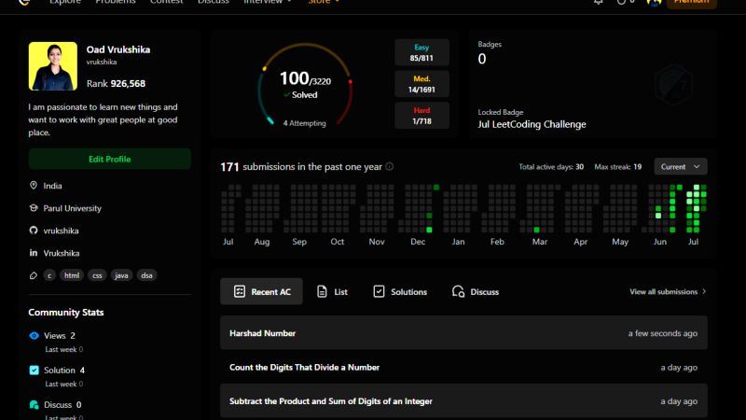Open the notifications bell icon
Screen dimensions: 746x420
pos(598,2)
